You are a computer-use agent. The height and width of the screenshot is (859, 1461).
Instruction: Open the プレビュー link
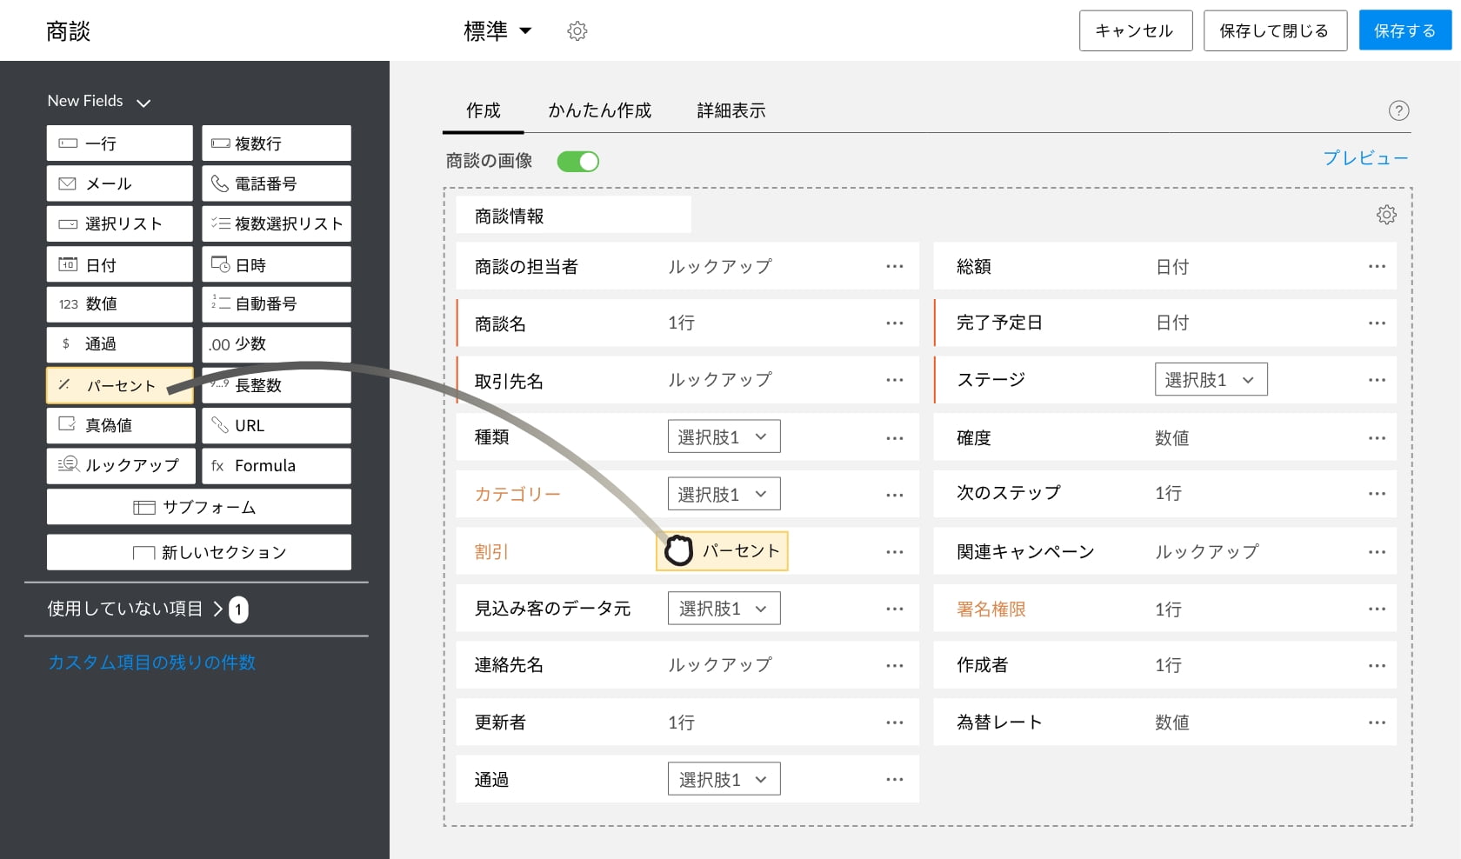point(1365,158)
